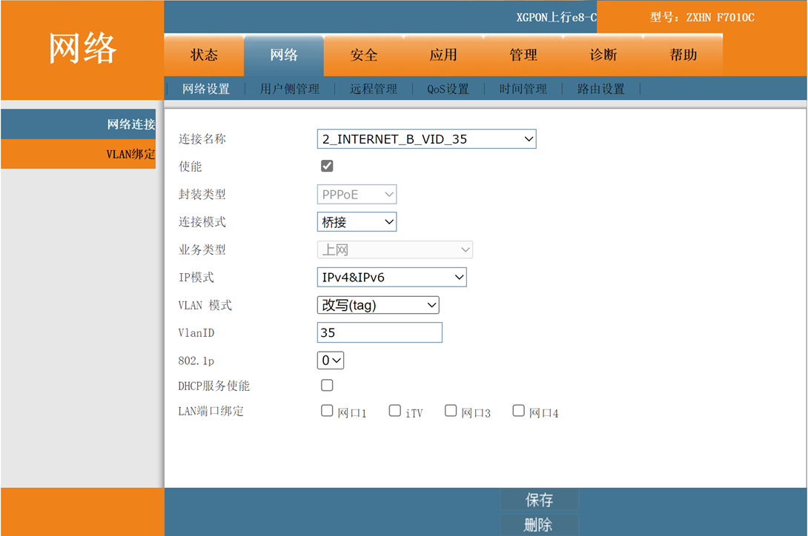Open the QoS设置 submenu
The height and width of the screenshot is (536, 808).
coord(448,89)
